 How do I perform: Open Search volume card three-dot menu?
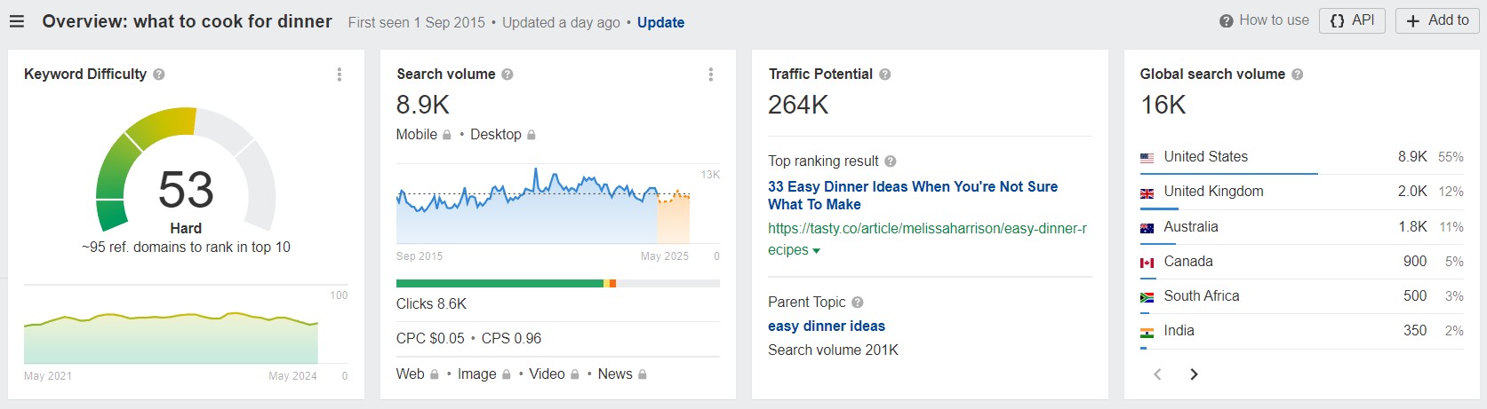[710, 75]
